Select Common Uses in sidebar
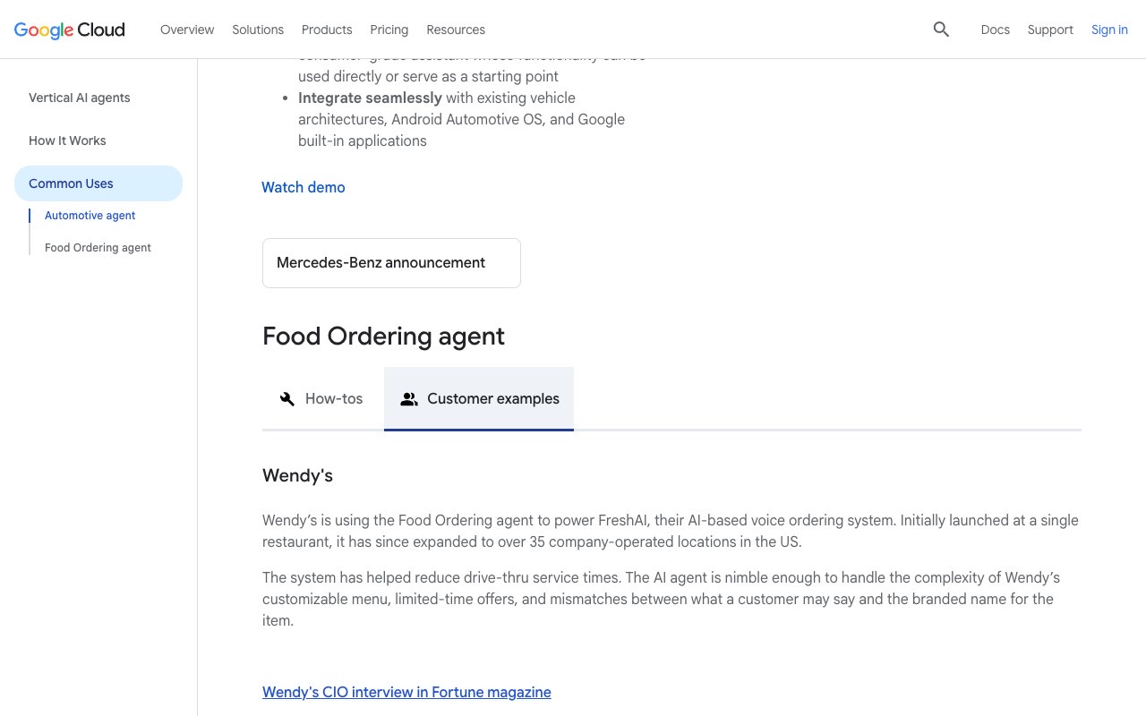Image resolution: width=1146 pixels, height=716 pixels. click(x=98, y=183)
